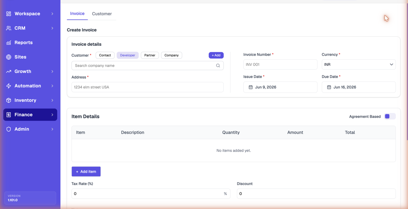
Task: Click the Amount column header
Action: point(295,132)
